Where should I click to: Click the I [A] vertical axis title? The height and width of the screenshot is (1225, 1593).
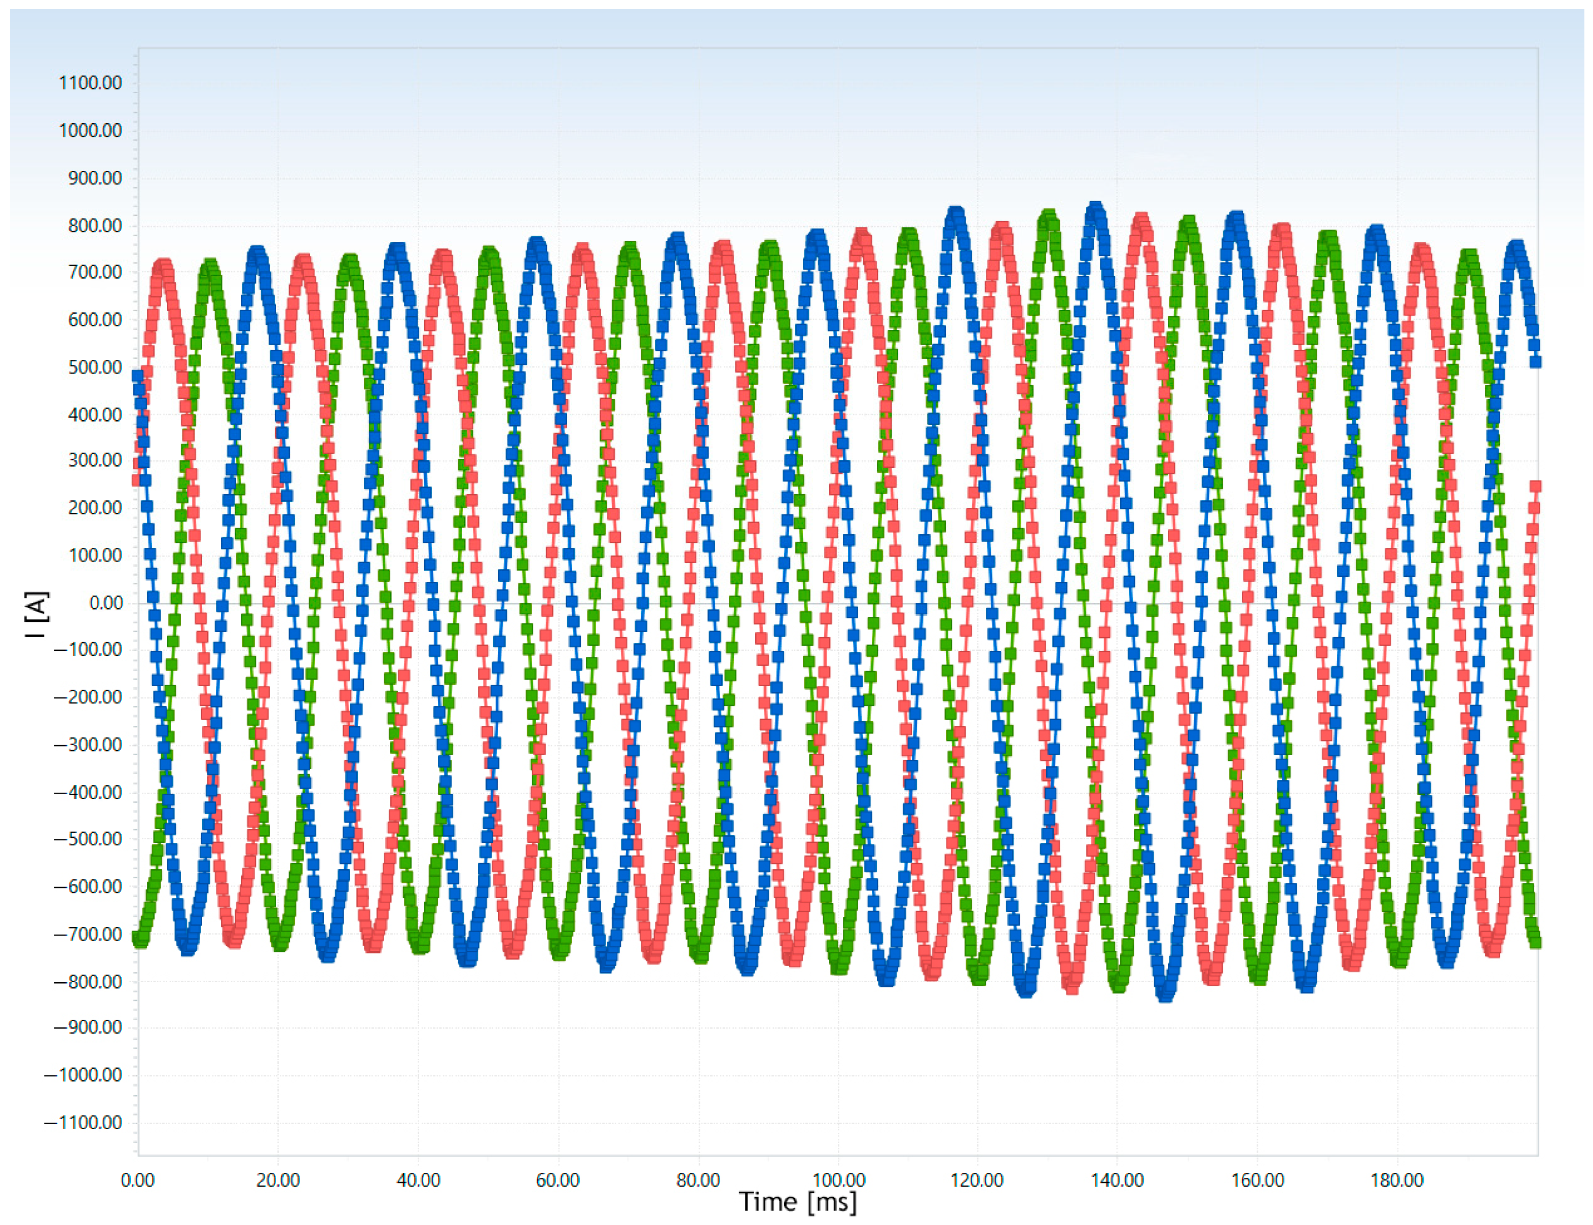(x=36, y=614)
